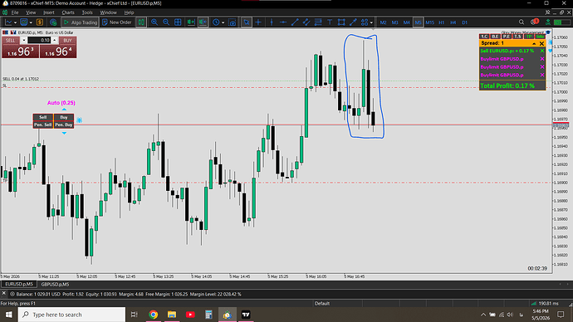Open the chart period clock icon
This screenshot has height=322, width=573.
pyautogui.click(x=216, y=22)
